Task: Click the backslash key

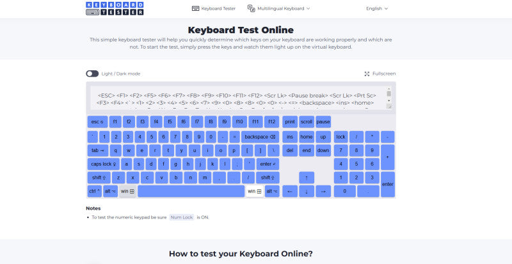Action: click(273, 150)
